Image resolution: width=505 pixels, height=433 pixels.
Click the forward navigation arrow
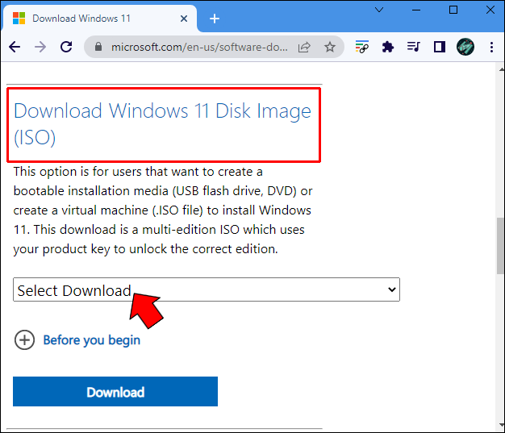(40, 47)
